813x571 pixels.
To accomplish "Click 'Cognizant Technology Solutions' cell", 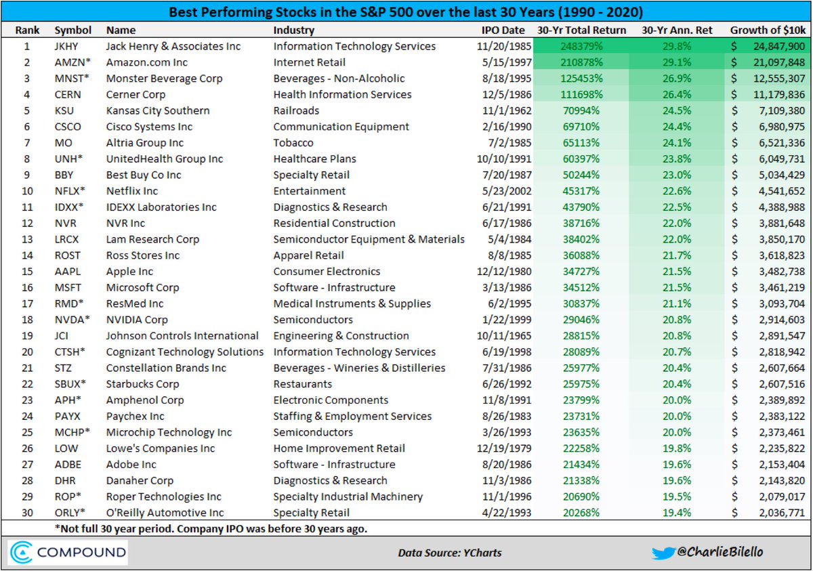I will click(185, 352).
